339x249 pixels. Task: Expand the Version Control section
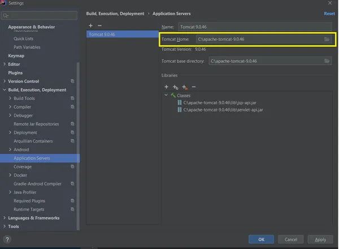5,81
